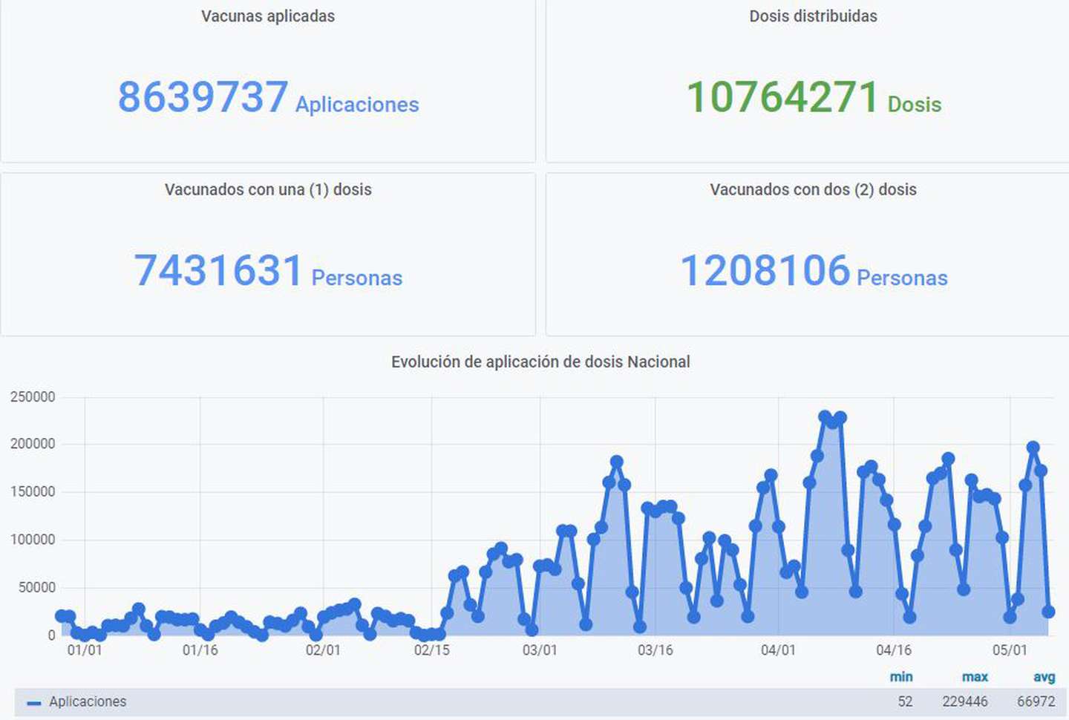Select the 1208106 Personas stat value
The width and height of the screenshot is (1069, 720).
coord(765,270)
